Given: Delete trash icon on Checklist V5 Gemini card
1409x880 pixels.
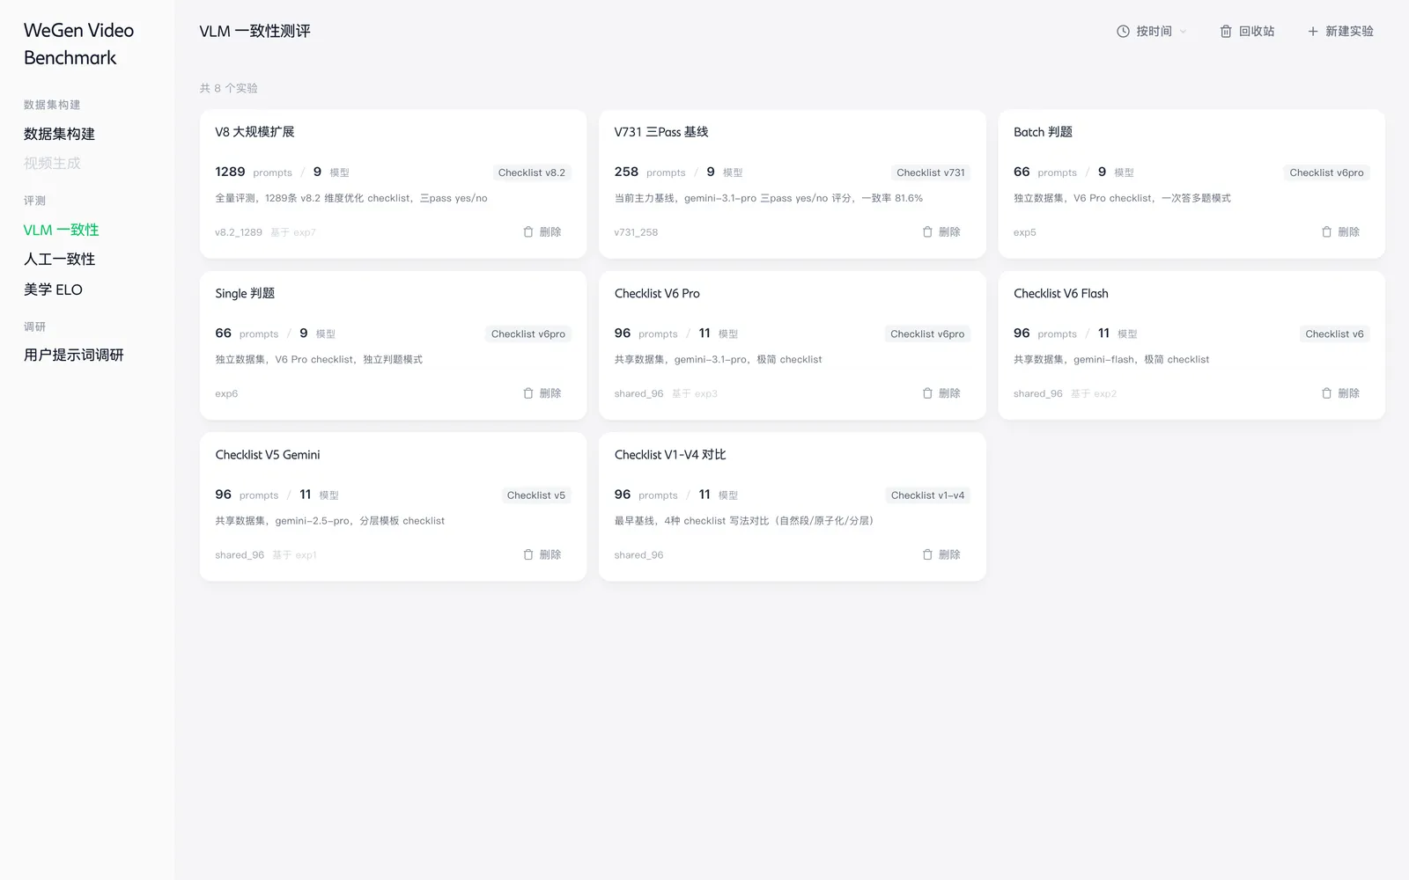Looking at the screenshot, I should pyautogui.click(x=528, y=554).
